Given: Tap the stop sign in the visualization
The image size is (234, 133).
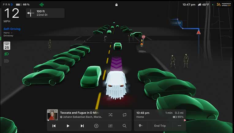Looking at the screenshot, I should pos(143,37).
